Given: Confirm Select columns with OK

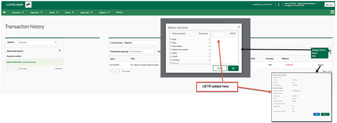Looking at the screenshot, I should tap(233, 68).
